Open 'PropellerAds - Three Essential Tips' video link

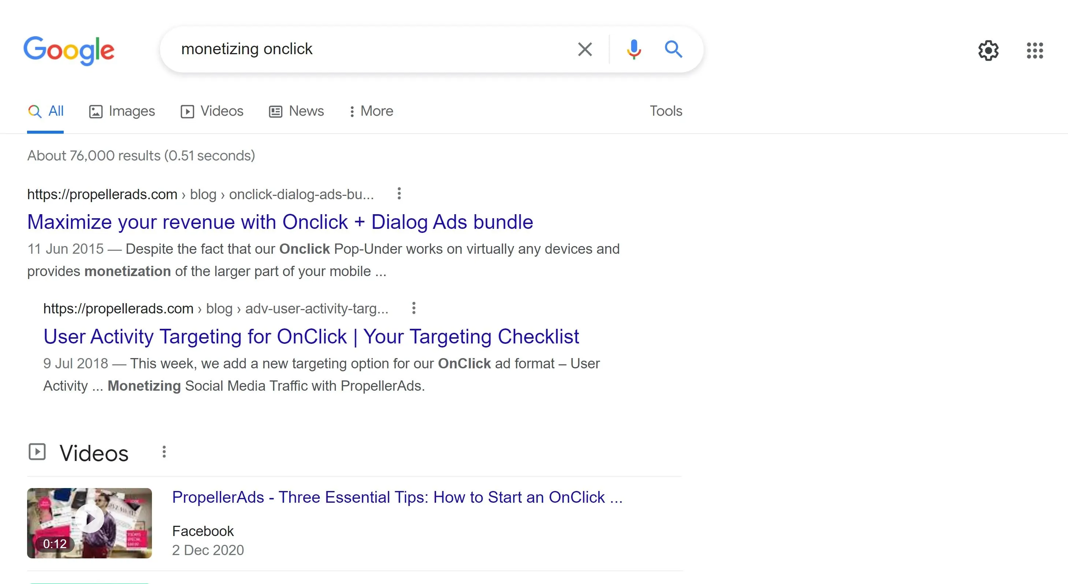pyautogui.click(x=397, y=497)
